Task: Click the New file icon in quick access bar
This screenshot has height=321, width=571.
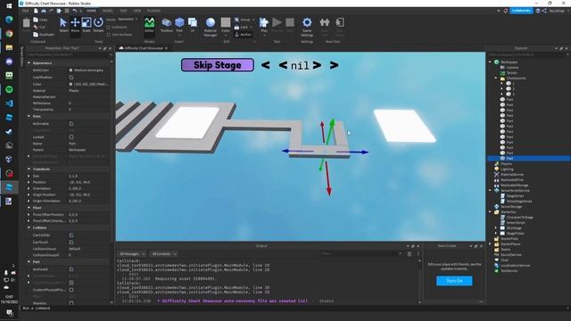Action: point(36,11)
